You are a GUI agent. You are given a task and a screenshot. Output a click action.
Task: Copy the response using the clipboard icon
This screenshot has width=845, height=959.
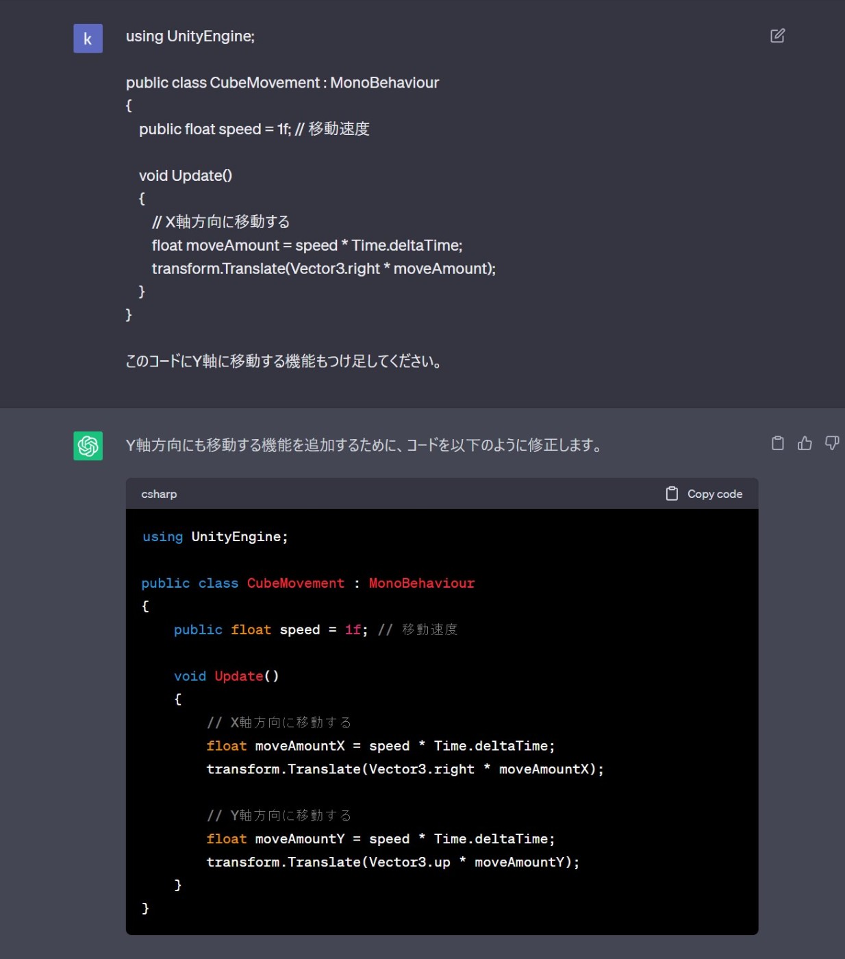[x=777, y=443]
